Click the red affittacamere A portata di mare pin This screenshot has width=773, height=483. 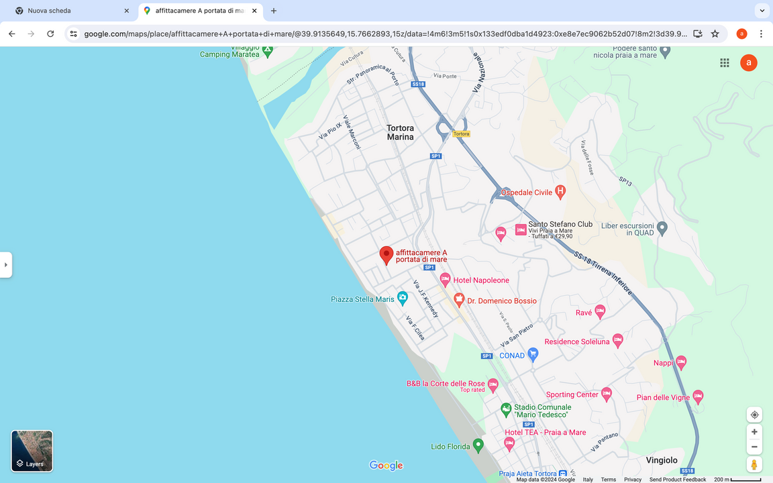tap(386, 256)
